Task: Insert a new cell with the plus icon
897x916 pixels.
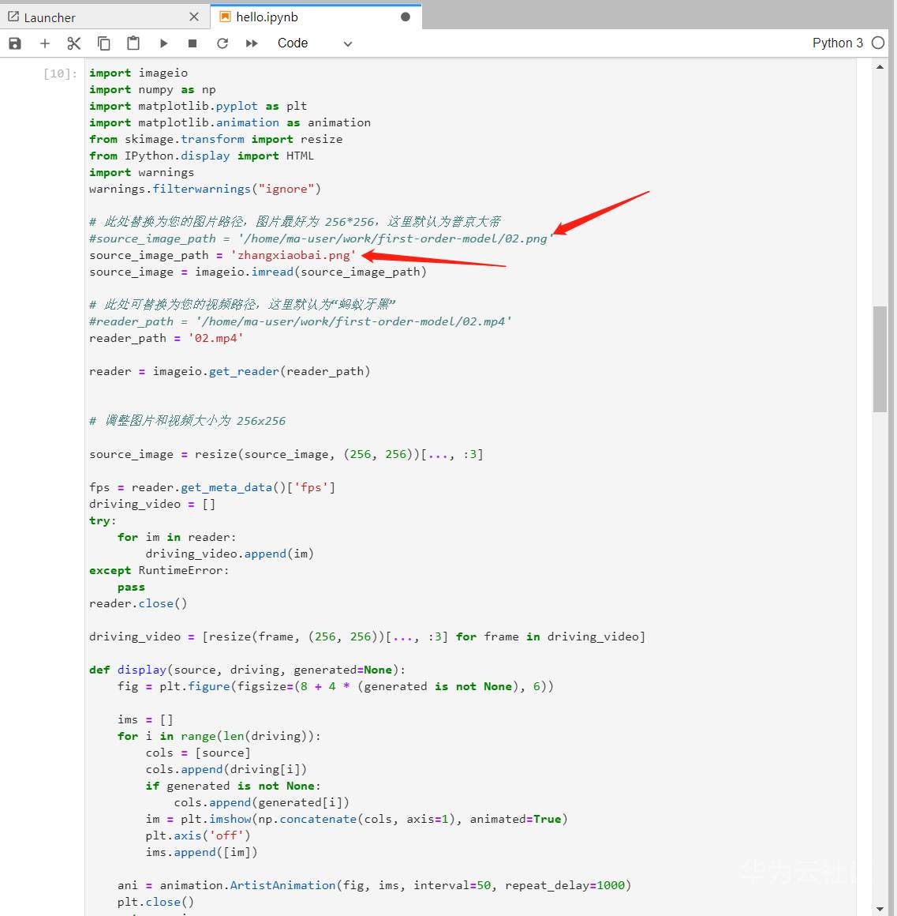Action: click(x=45, y=43)
